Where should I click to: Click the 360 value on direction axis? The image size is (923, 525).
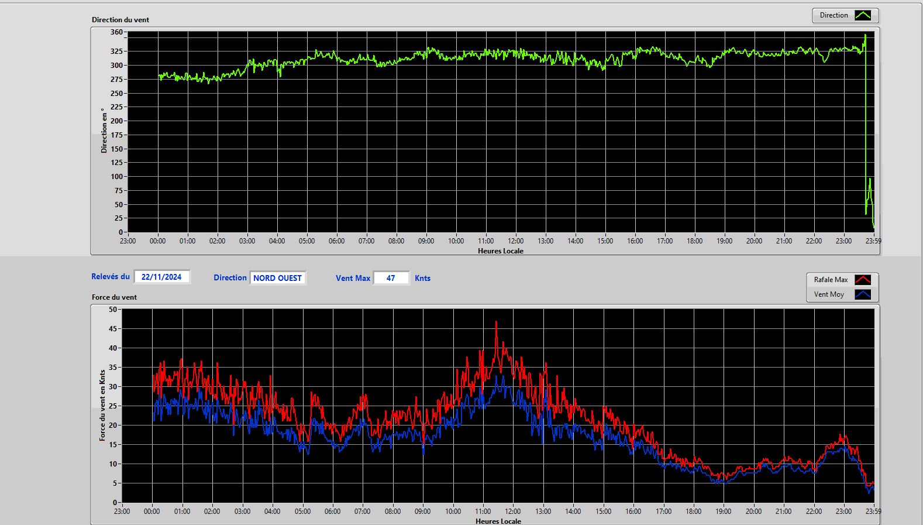[x=117, y=32]
